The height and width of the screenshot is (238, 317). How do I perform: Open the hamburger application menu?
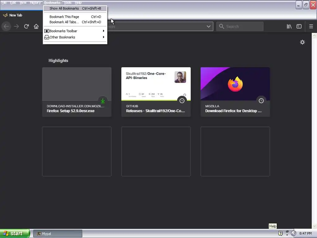[311, 27]
